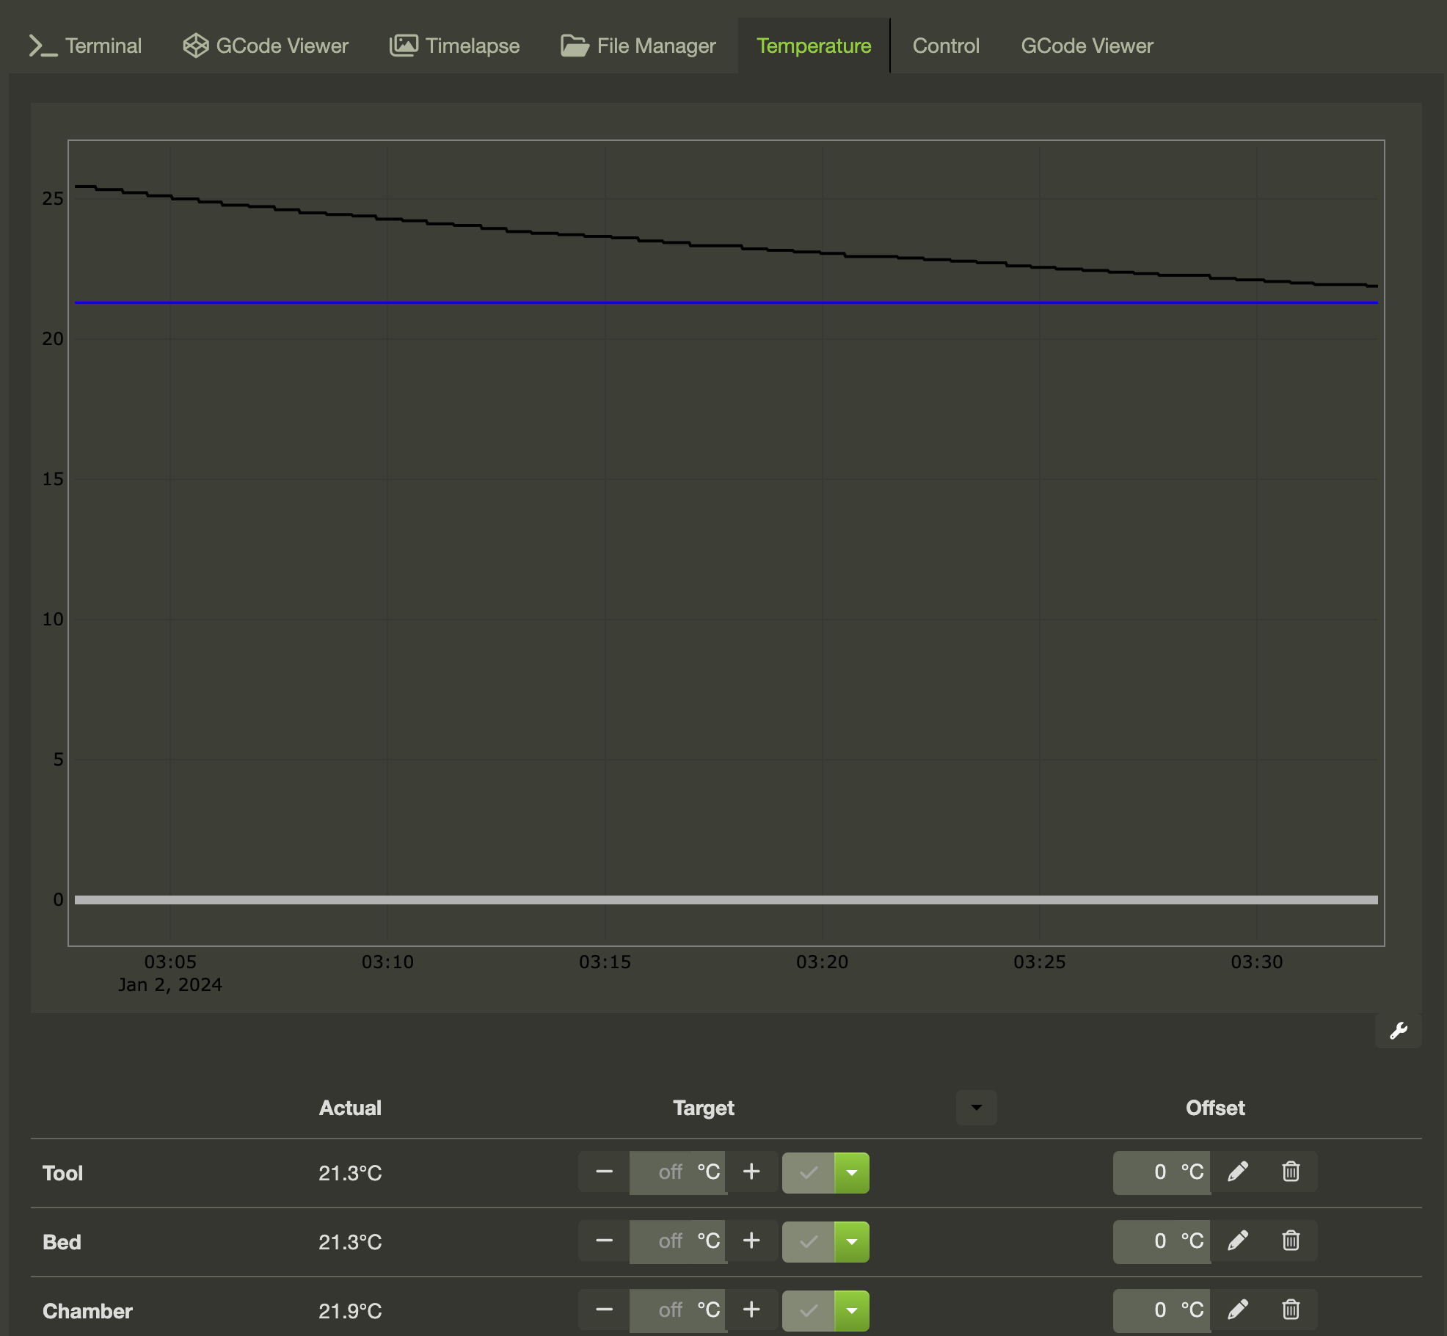Click the Tool offset input field

coord(1162,1172)
